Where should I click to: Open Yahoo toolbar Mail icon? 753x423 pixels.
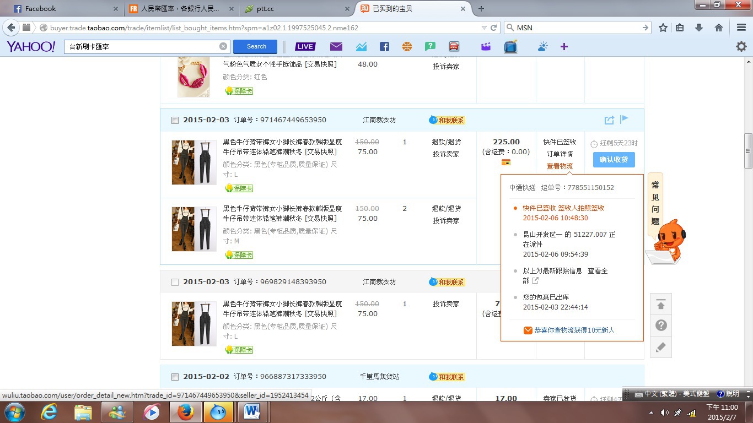pyautogui.click(x=336, y=47)
